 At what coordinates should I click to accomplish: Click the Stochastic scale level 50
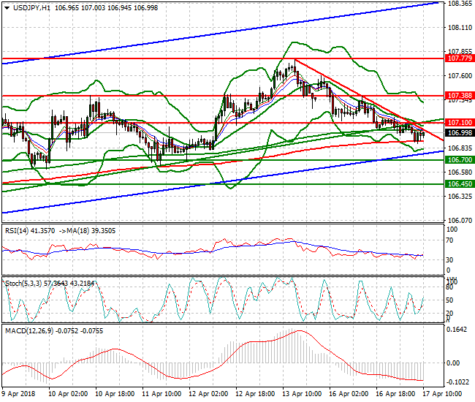point(450,300)
